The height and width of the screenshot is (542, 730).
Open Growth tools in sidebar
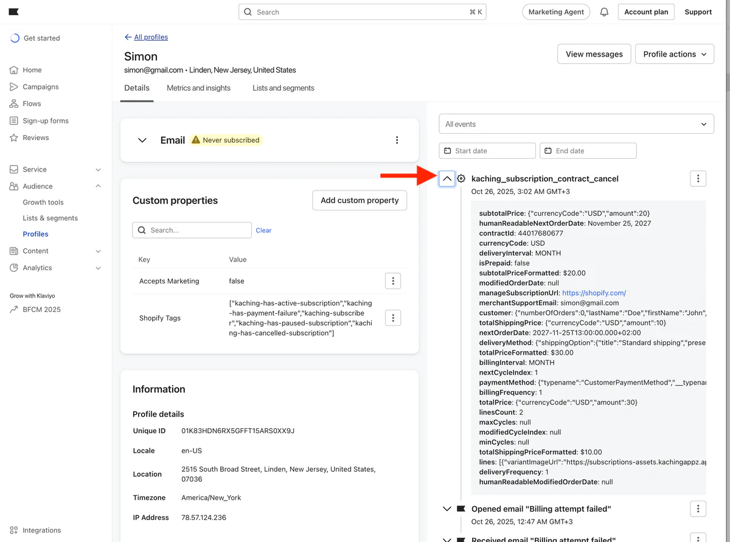43,203
